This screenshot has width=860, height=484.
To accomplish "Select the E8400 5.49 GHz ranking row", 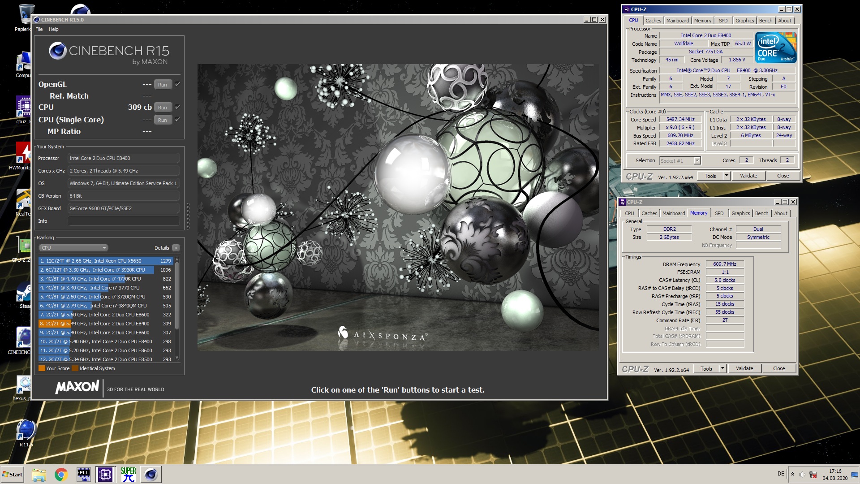I will (106, 324).
